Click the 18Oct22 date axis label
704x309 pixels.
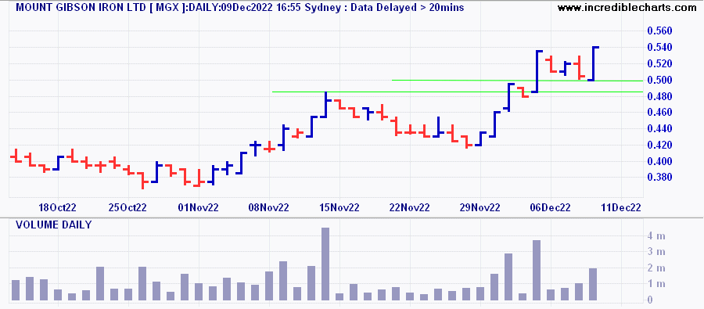pos(58,207)
